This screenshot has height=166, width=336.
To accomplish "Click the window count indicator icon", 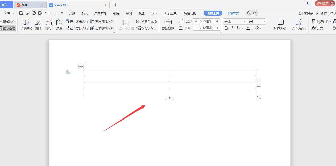I will pos(308,3).
